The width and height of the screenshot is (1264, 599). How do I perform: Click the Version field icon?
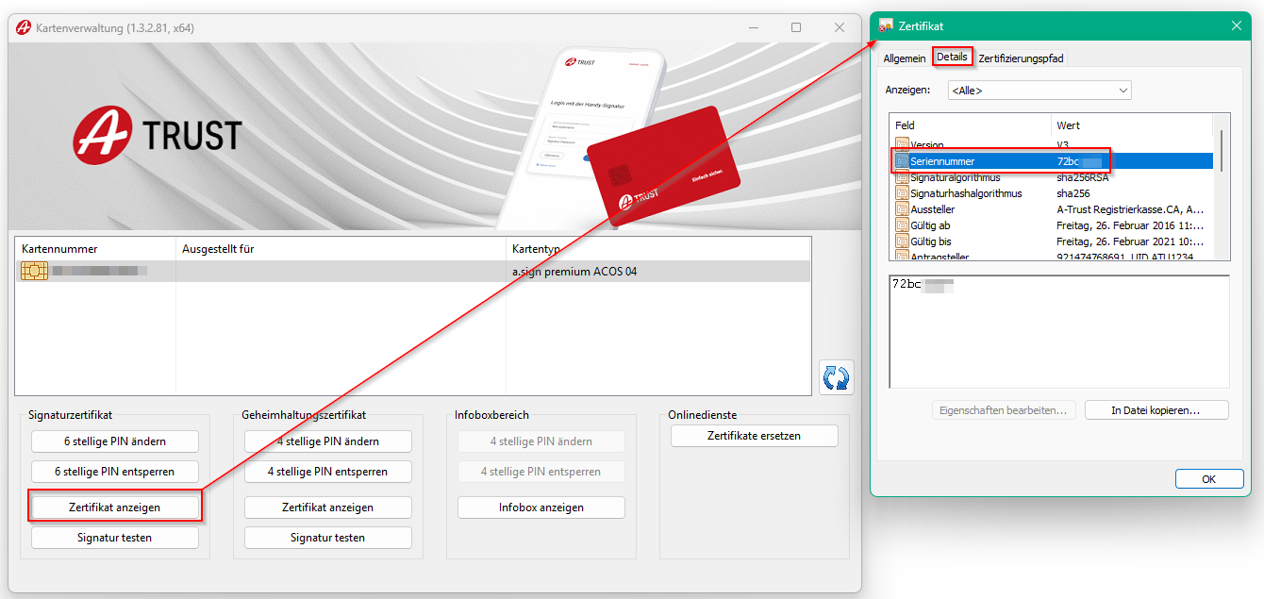(903, 145)
